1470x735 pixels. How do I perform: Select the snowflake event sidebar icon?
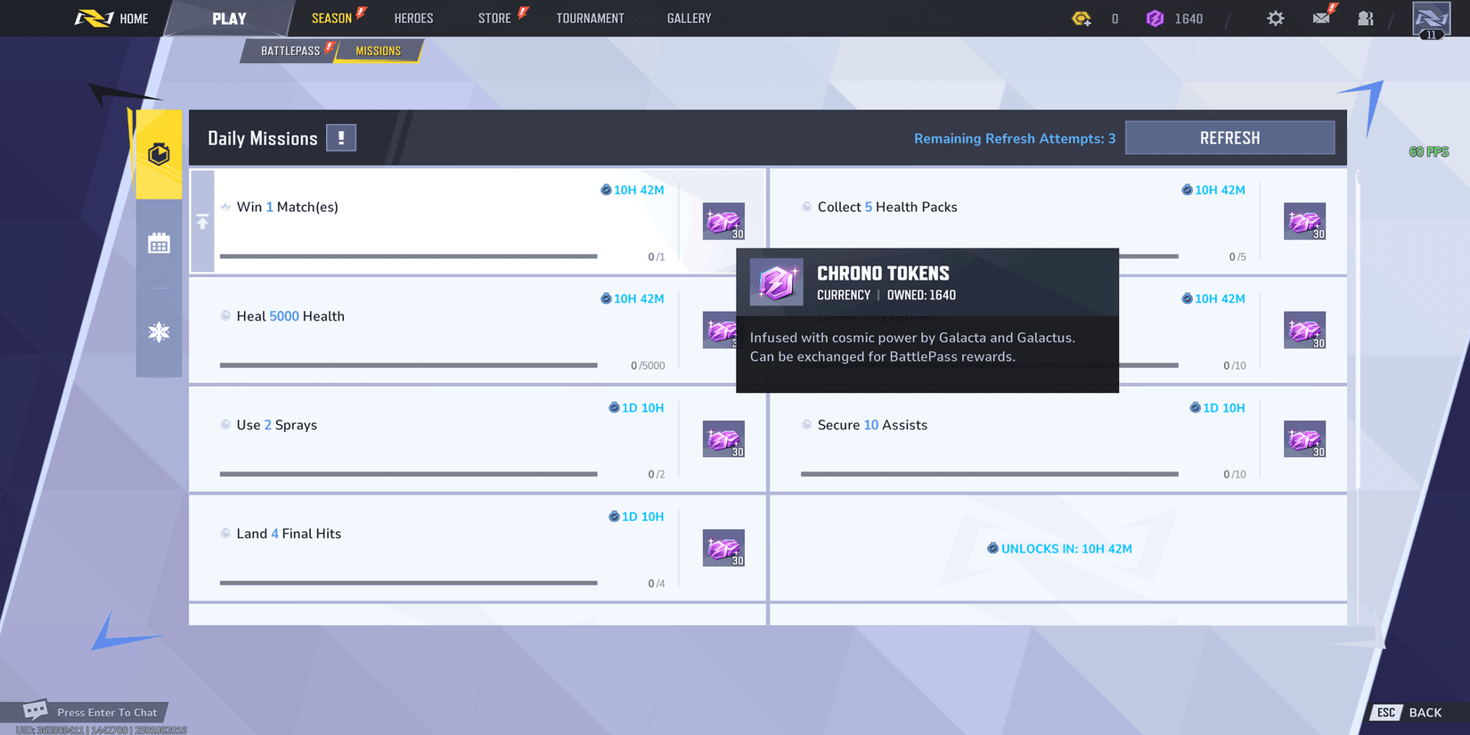[159, 332]
